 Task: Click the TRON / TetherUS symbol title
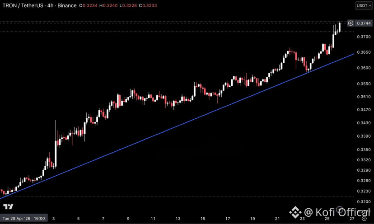tap(23, 5)
